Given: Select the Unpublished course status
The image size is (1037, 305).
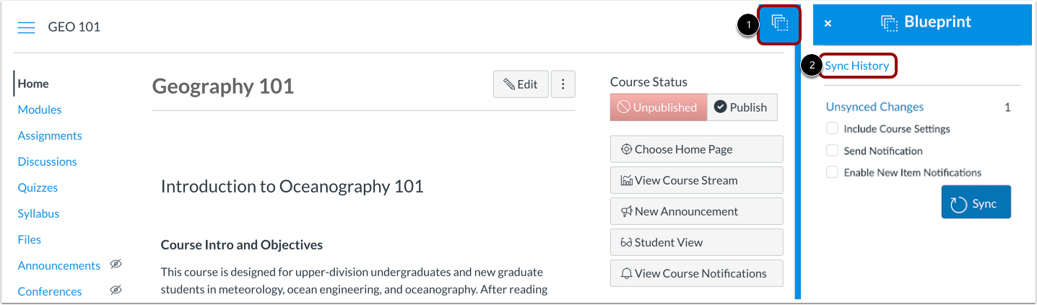Looking at the screenshot, I should (x=658, y=107).
